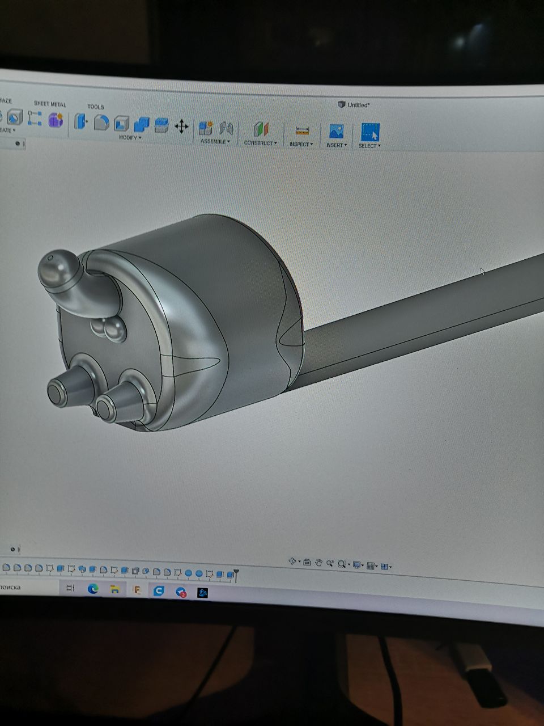The height and width of the screenshot is (726, 544).
Task: Click the New Component icon
Action: tap(206, 128)
